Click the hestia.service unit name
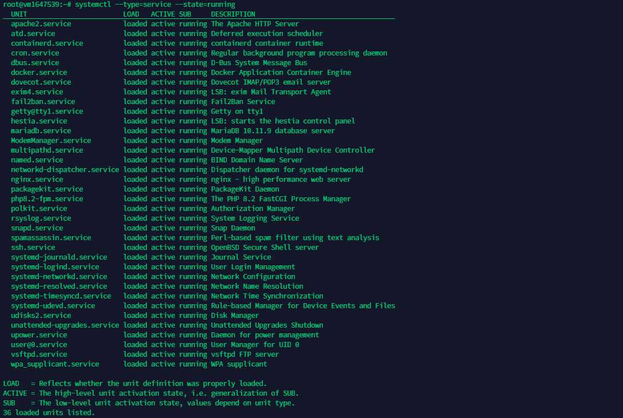This screenshot has height=418, width=623. [x=39, y=121]
